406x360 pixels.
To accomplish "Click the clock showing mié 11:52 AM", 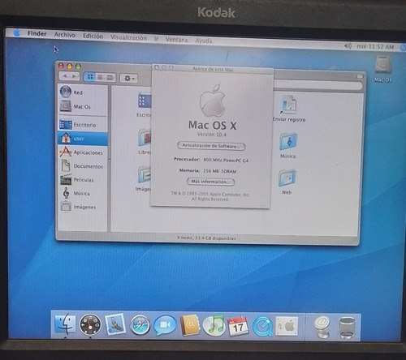I will (375, 47).
